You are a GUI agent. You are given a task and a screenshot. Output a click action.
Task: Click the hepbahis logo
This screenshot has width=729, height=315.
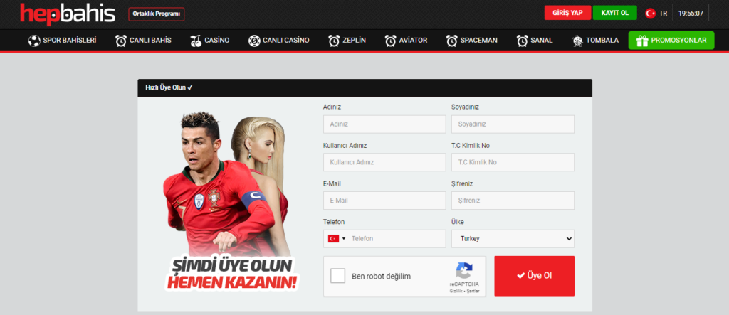(x=68, y=13)
